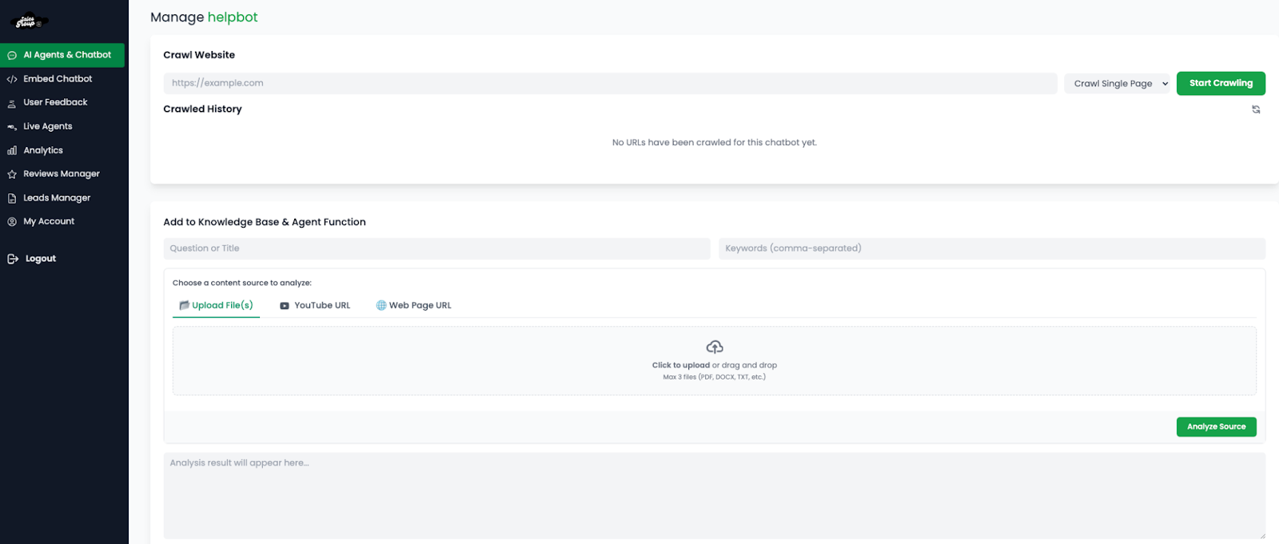The height and width of the screenshot is (544, 1279).
Task: Click the No URLs have been crawled message
Action: [x=715, y=143]
